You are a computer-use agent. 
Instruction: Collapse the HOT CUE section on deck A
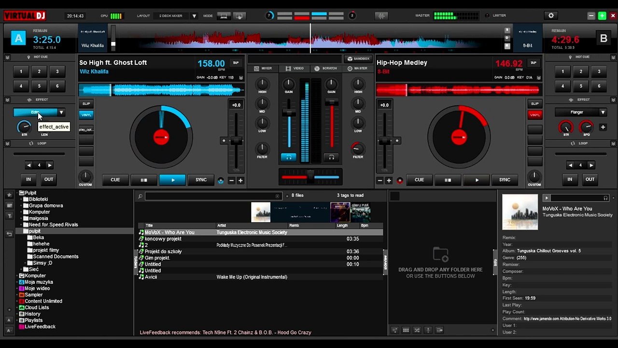[7, 57]
